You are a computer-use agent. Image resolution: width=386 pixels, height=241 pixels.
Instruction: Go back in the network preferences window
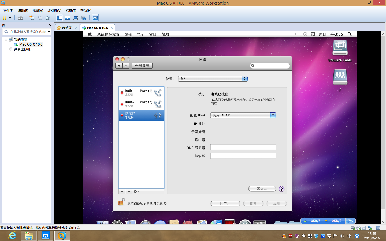119,66
